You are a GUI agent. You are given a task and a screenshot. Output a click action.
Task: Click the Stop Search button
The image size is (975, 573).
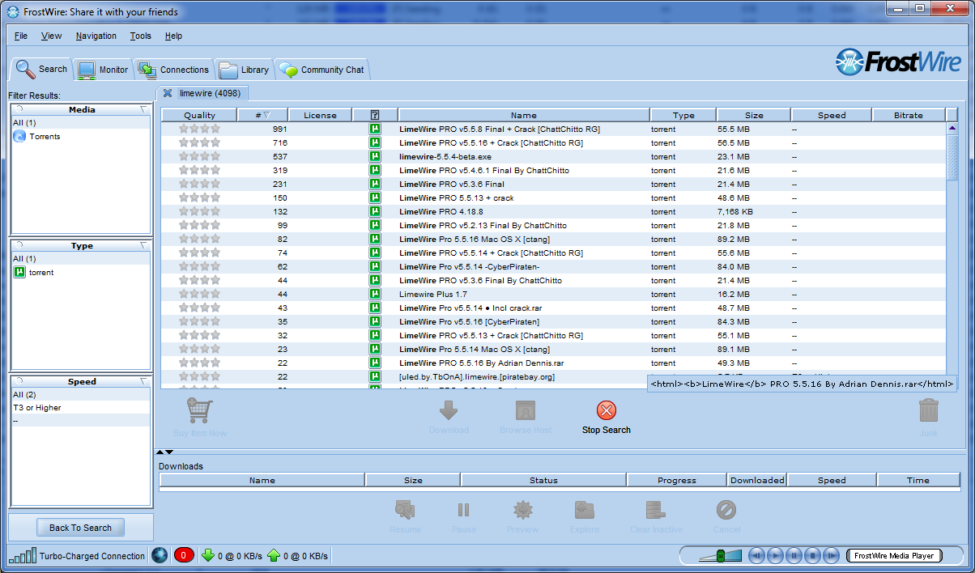[x=606, y=418]
